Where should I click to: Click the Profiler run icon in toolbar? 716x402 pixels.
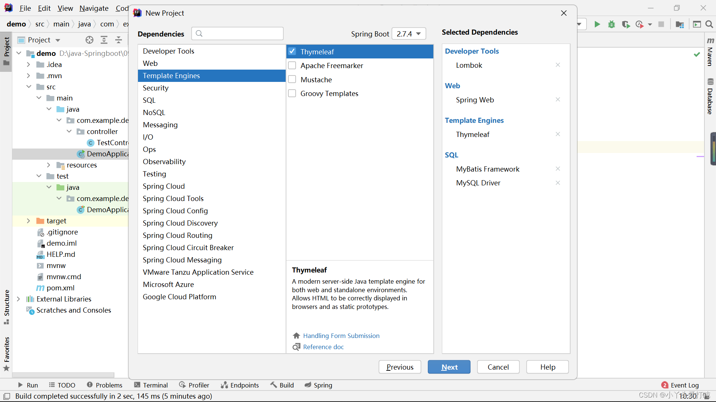[x=640, y=24]
